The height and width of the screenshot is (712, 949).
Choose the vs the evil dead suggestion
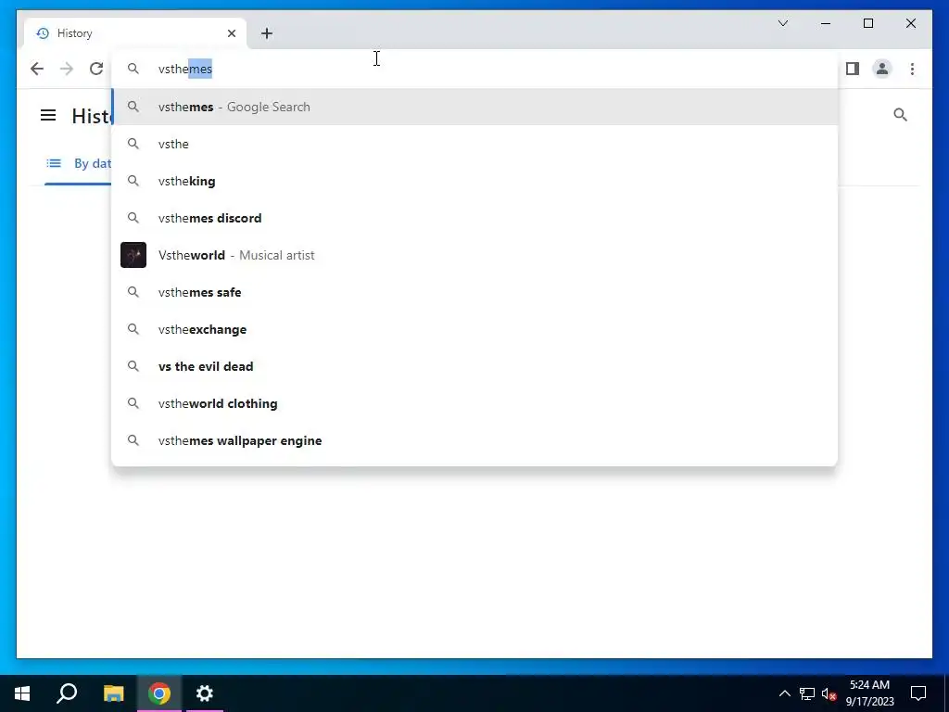(474, 366)
